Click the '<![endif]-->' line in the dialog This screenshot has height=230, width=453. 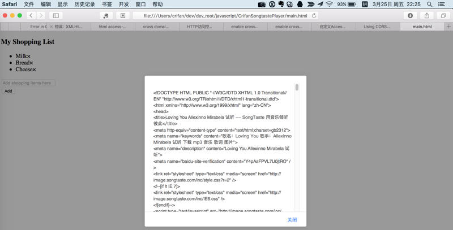164,205
